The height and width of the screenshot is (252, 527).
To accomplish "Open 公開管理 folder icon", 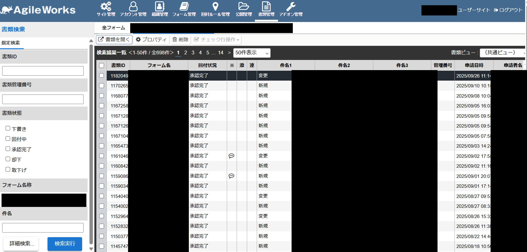I will 244,6.
